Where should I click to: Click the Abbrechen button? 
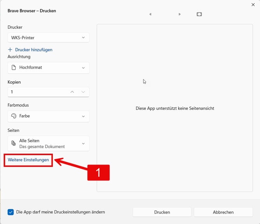pos(223,212)
